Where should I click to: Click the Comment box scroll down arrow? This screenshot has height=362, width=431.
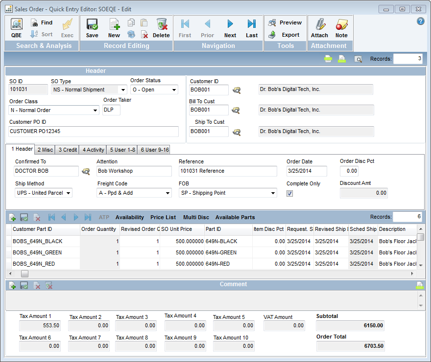click(x=421, y=306)
